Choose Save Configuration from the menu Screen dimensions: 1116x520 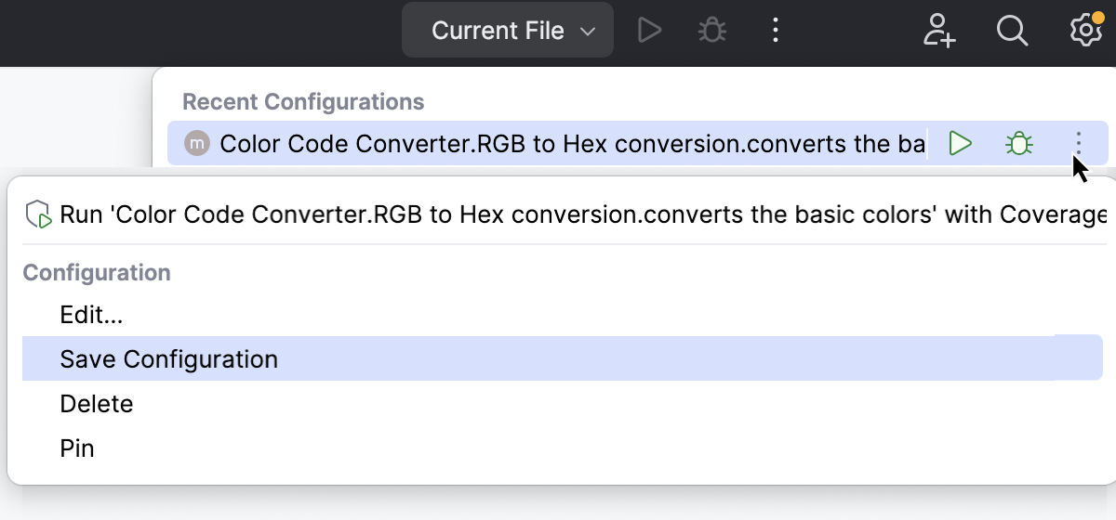click(x=169, y=359)
